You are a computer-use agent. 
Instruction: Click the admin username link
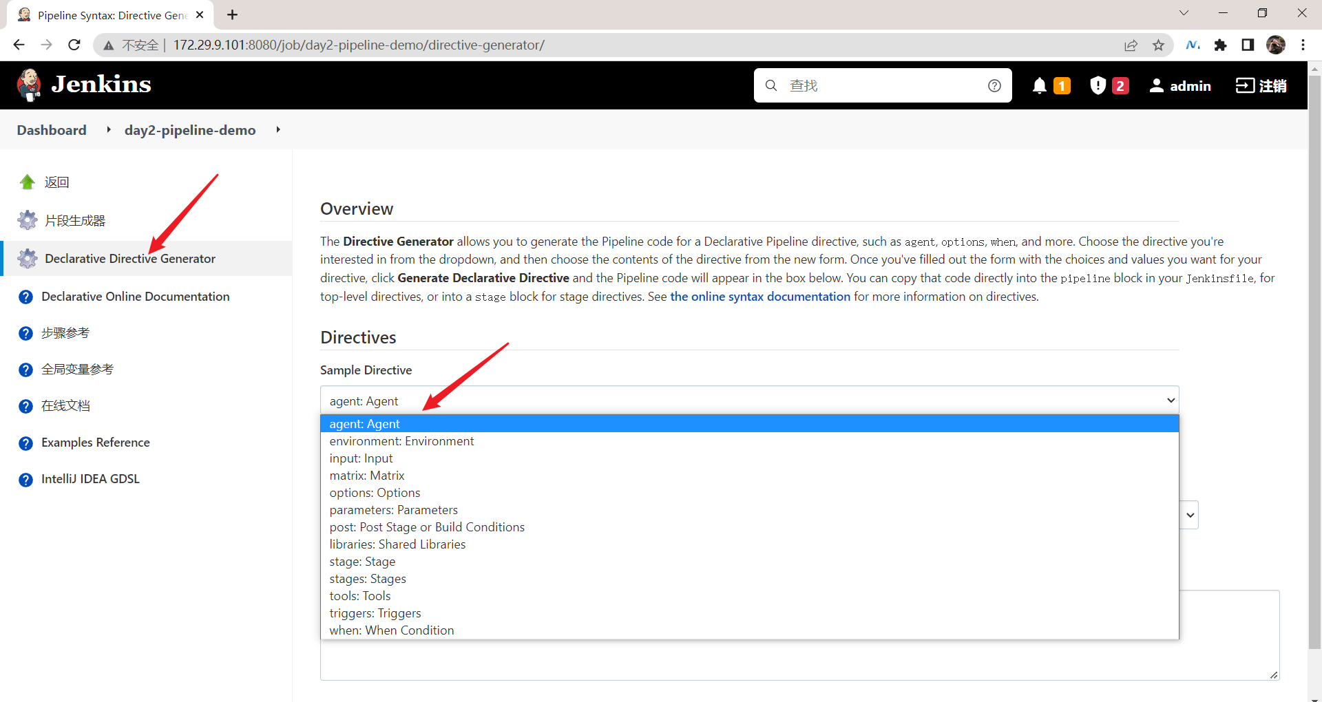point(1190,85)
